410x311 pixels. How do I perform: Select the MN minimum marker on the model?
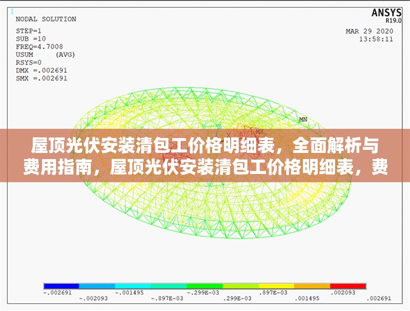pyautogui.click(x=303, y=120)
